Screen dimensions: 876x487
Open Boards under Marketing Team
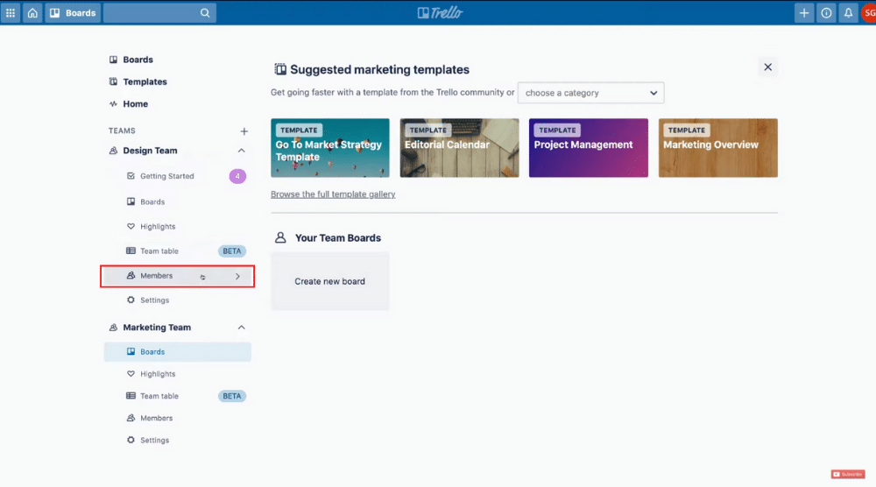[178, 352]
